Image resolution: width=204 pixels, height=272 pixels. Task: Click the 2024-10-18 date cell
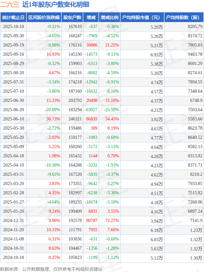[13, 258]
